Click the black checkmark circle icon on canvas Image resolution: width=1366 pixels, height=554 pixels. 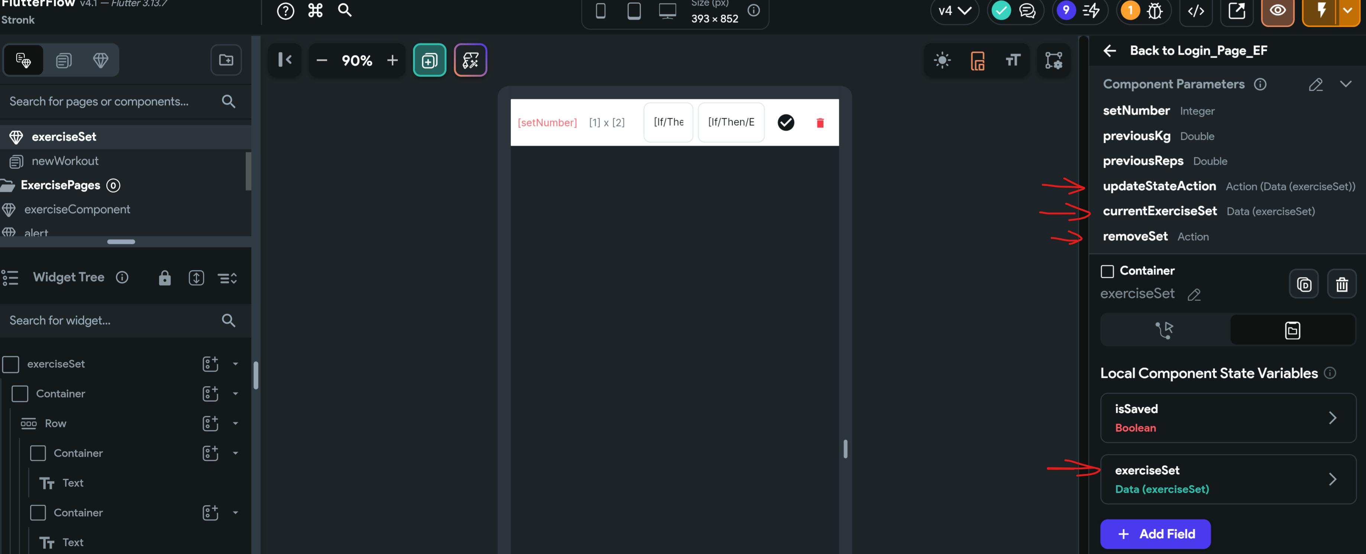[785, 123]
